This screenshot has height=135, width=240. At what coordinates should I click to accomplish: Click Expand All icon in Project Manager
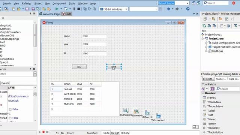click(x=209, y=26)
